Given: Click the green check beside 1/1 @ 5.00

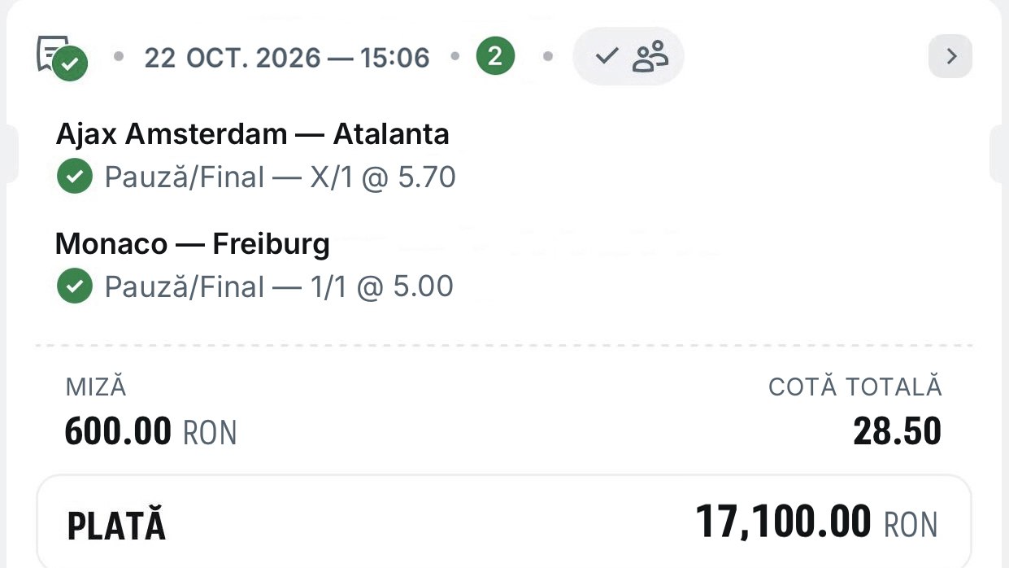Looking at the screenshot, I should [x=75, y=286].
